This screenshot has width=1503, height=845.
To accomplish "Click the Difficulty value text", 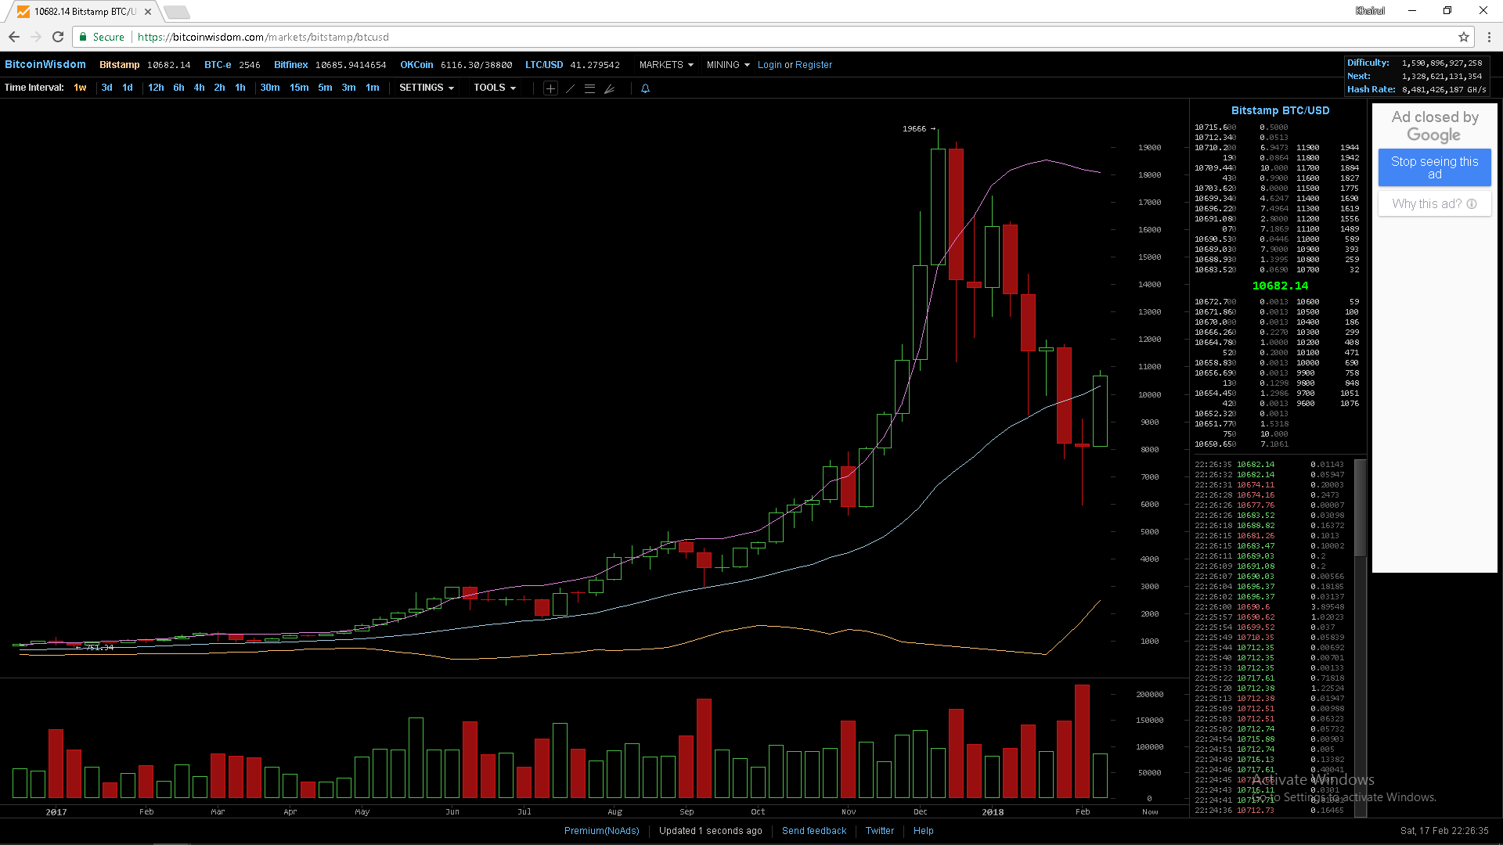I will point(1442,63).
